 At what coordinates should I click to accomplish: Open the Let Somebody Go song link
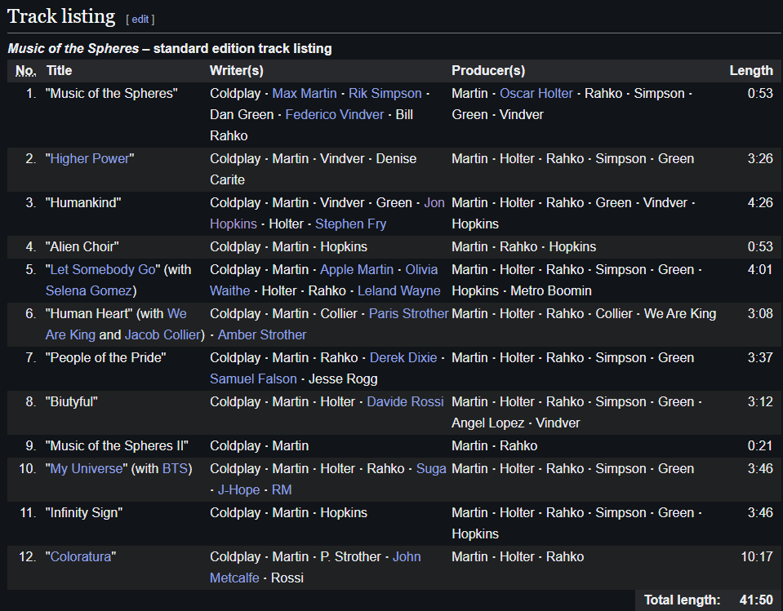(x=103, y=269)
